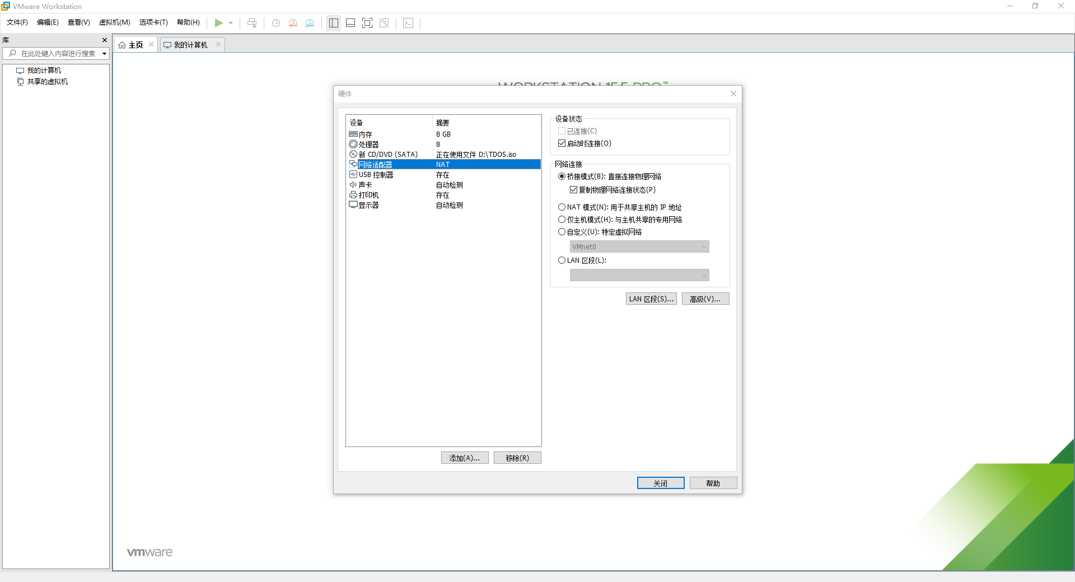1075x582 pixels.
Task: Switch to the 主页 tab
Action: (x=135, y=45)
